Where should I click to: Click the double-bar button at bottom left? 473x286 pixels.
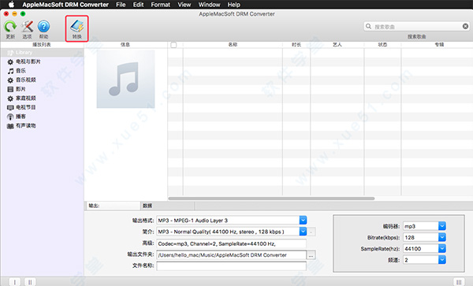(30, 282)
